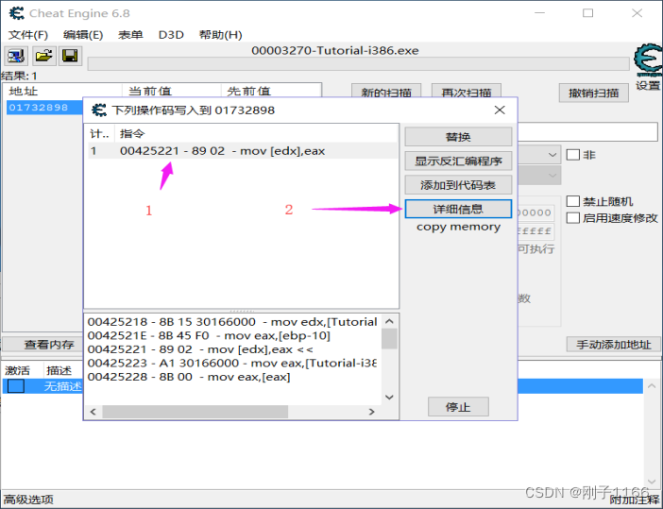
Task: Click the copy memory label
Action: (458, 227)
